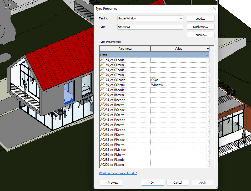Click the value cell for AC170_cciCTterm

tap(178, 75)
